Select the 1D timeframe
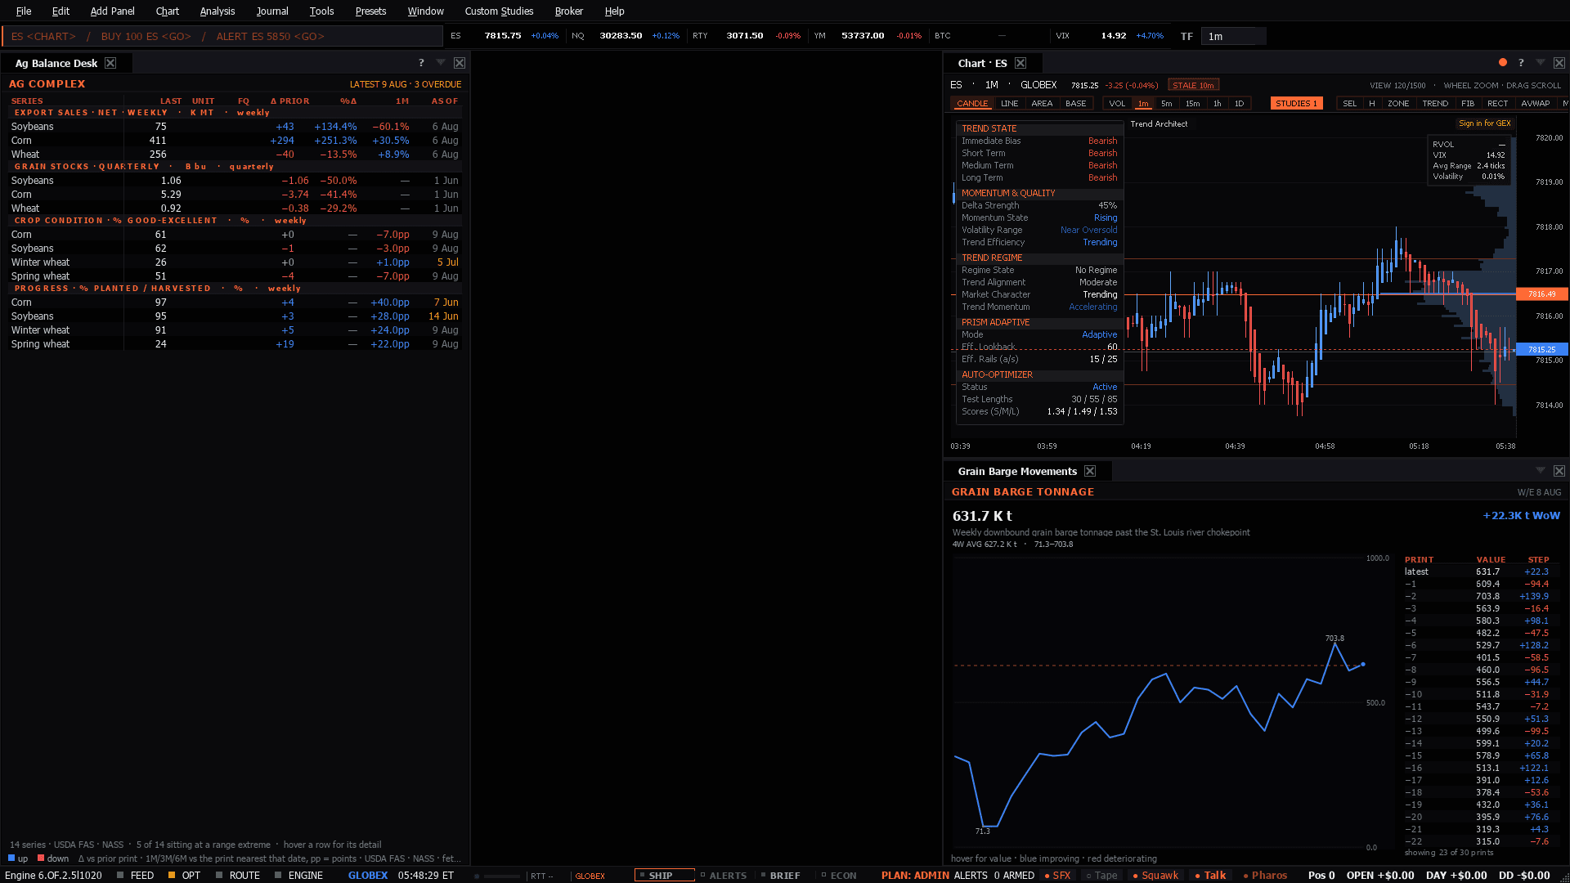This screenshot has width=1570, height=883. pyautogui.click(x=1240, y=104)
